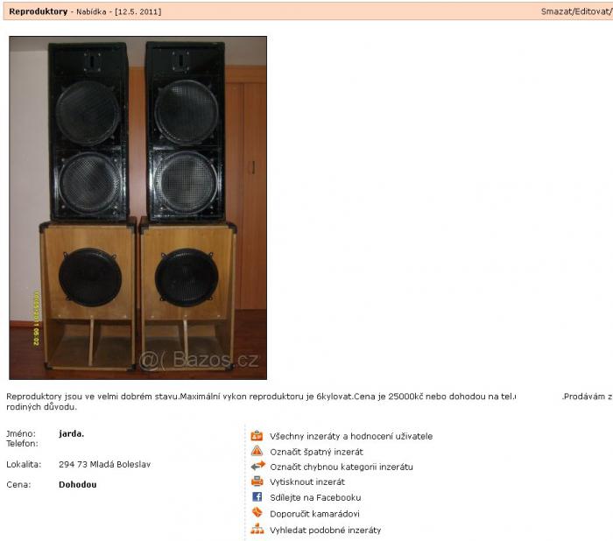
Task: Open 'Všechny inzeráty a hodnocení uživatele' link
Action: (x=351, y=436)
